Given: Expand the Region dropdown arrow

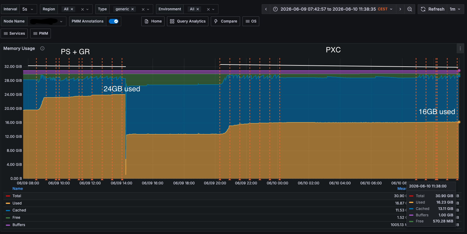Looking at the screenshot, I should (x=87, y=9).
